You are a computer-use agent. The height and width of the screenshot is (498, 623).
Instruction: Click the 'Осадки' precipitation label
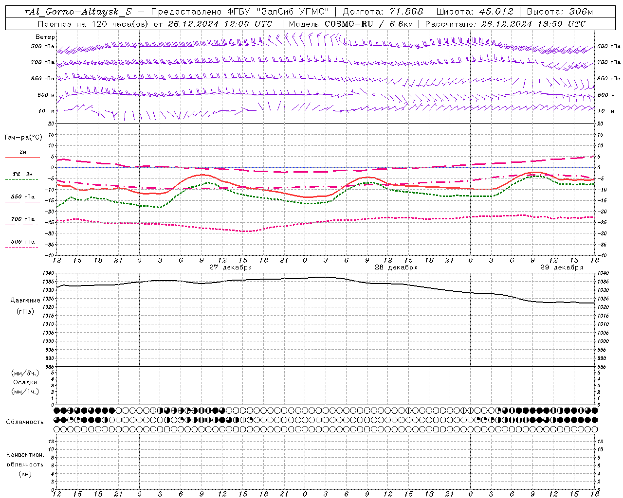25,382
